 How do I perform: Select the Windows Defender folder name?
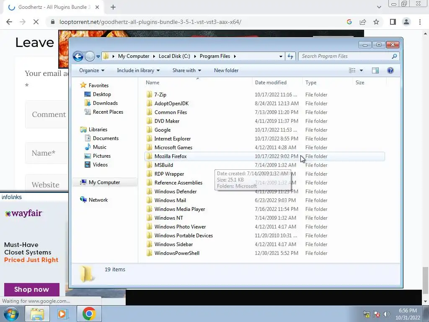tap(176, 191)
